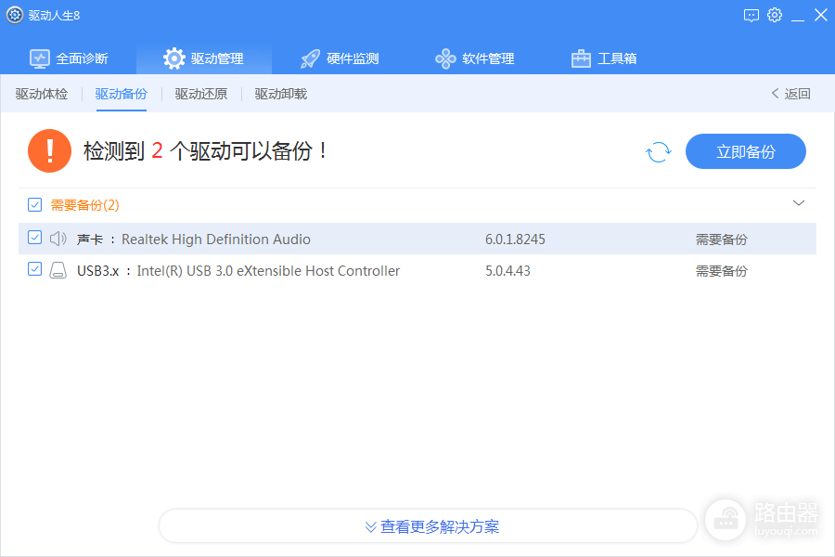Click the 立即备份 button
Image resolution: width=835 pixels, height=557 pixels.
pos(746,151)
